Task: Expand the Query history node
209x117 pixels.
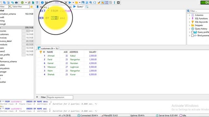Action: point(189,29)
